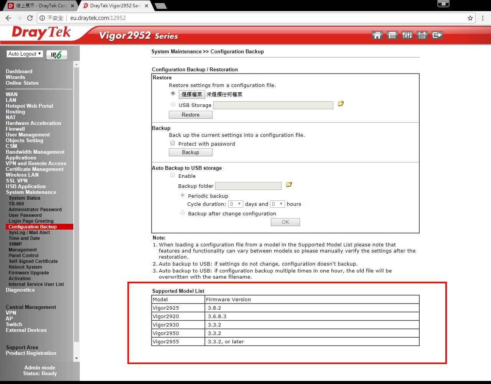Open the cycle duration days dropdown
Image resolution: width=491 pixels, height=384 pixels.
click(236, 204)
